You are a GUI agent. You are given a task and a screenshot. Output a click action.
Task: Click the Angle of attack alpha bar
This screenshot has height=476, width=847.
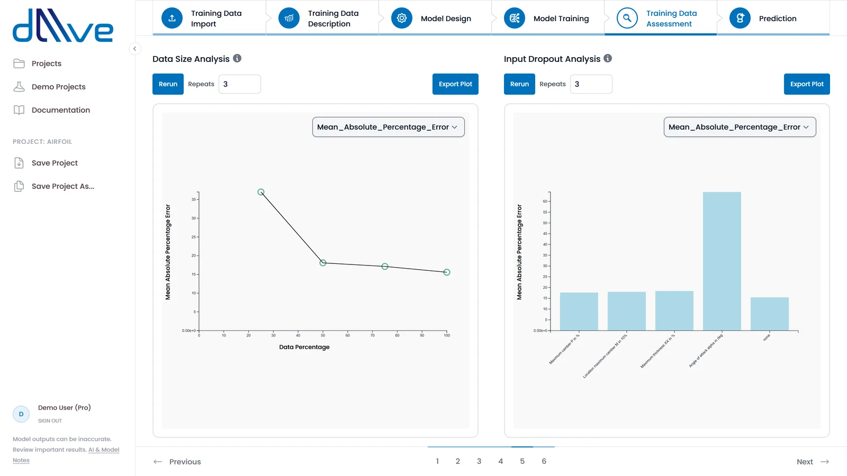(x=722, y=261)
